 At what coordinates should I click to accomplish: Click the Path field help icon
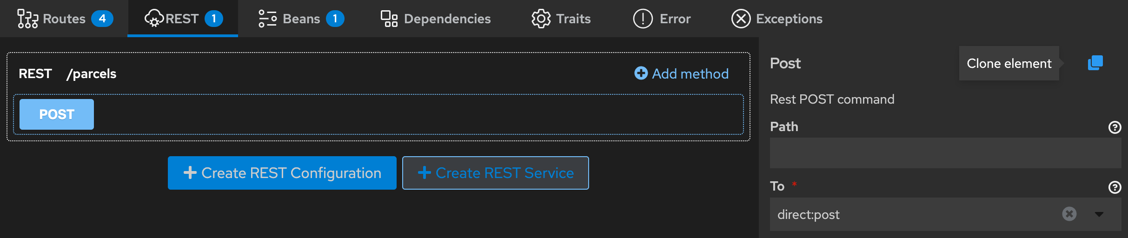click(1115, 127)
